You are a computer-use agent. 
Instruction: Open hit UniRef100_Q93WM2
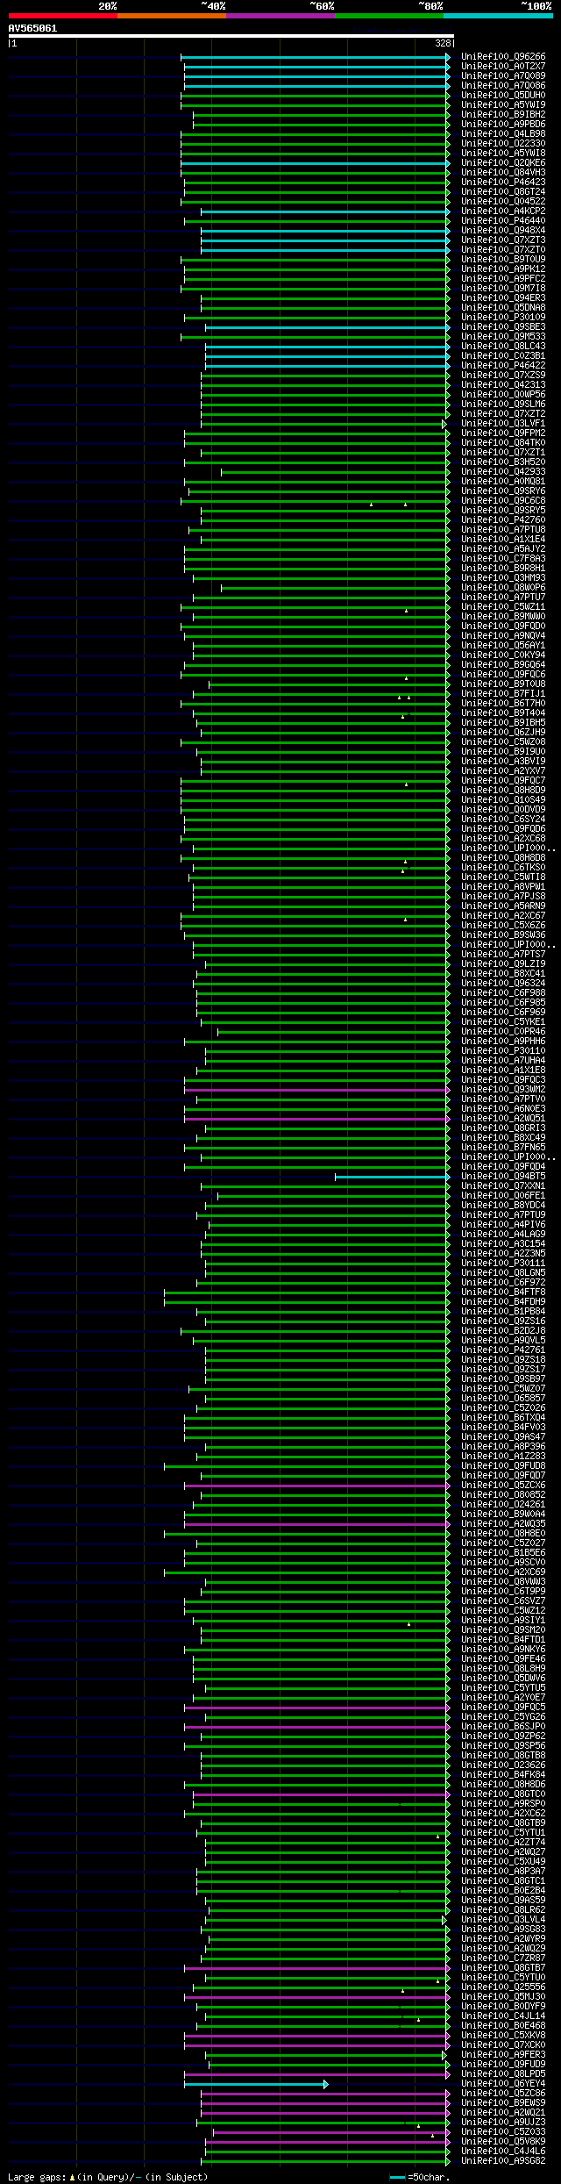[503, 1090]
